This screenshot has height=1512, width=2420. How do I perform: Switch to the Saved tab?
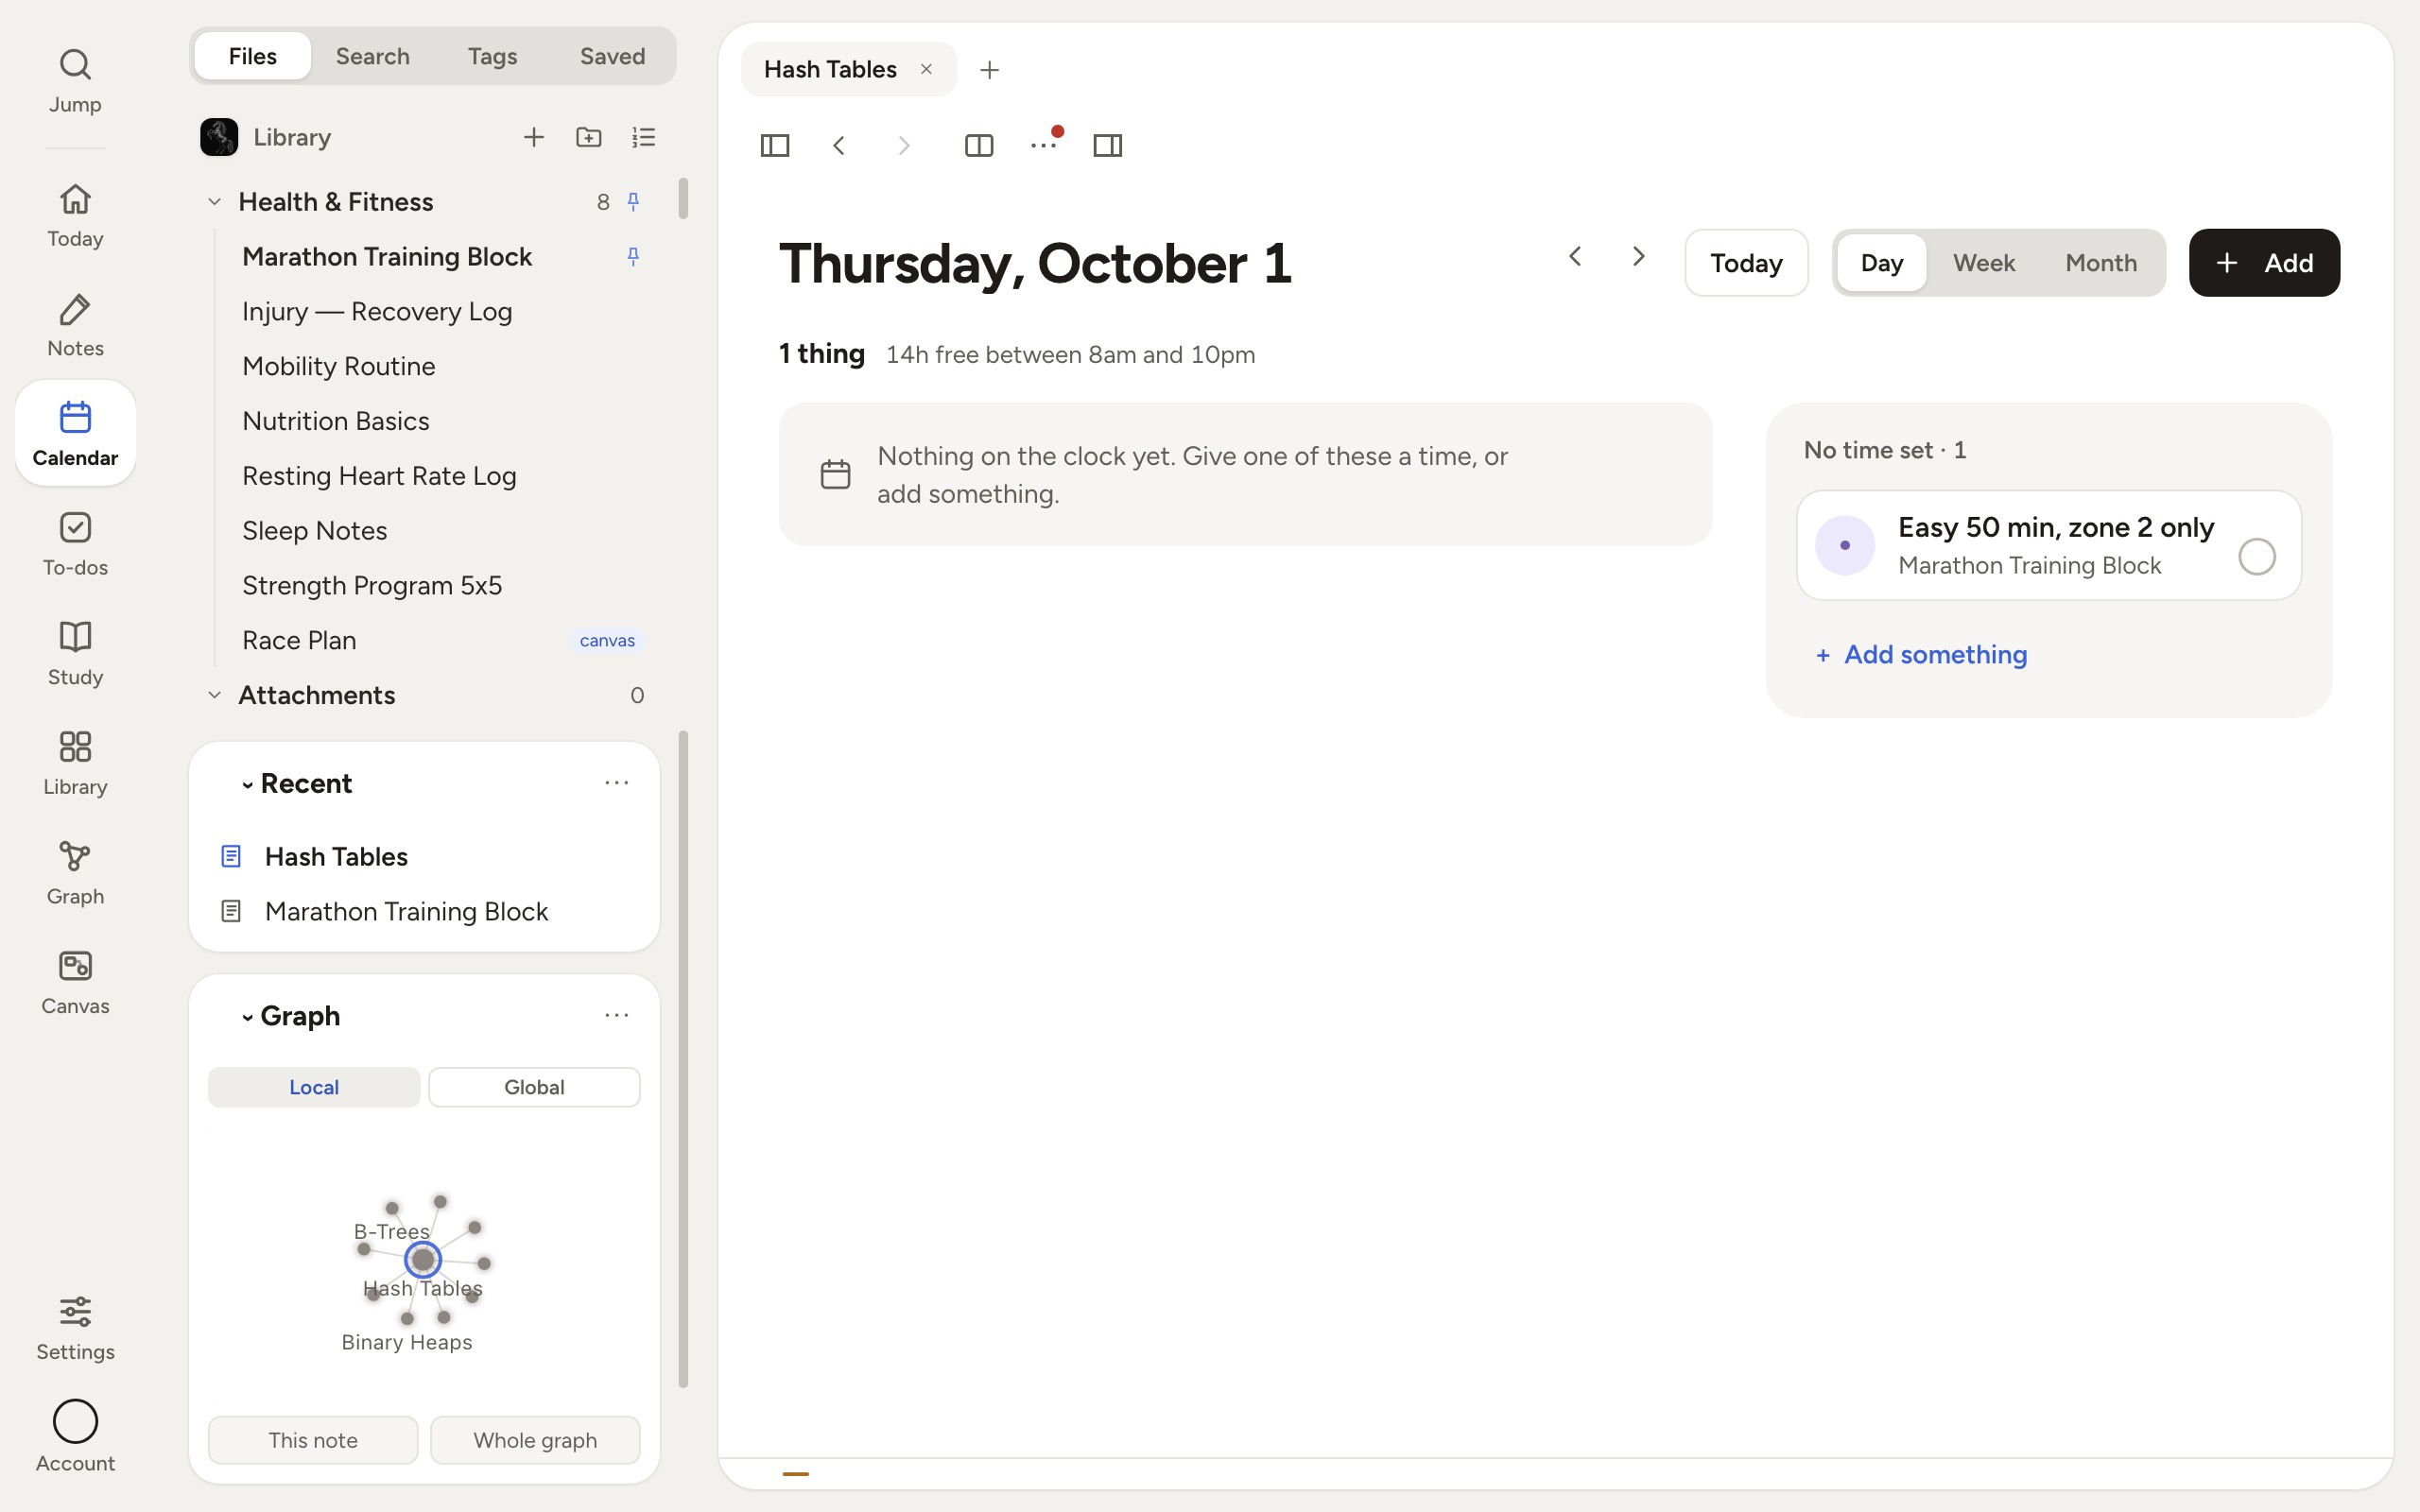[x=612, y=56]
